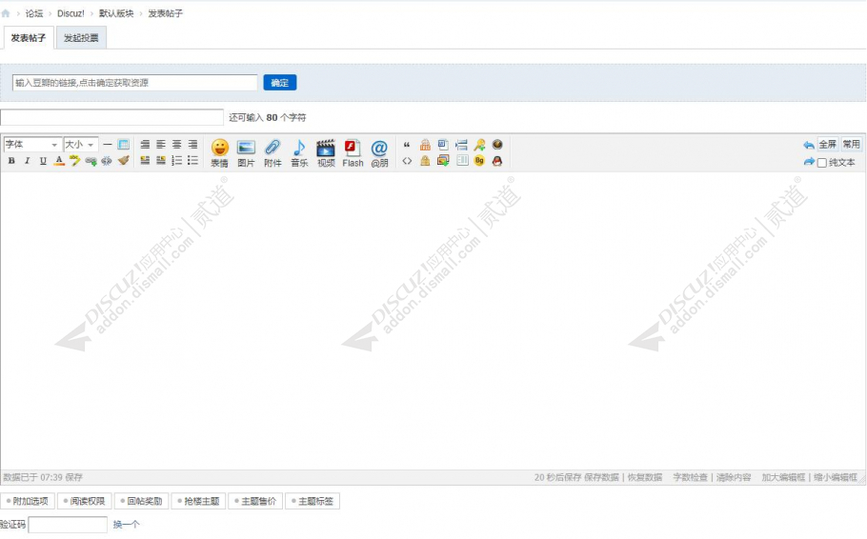Toggle underline text formatting

pos(43,161)
